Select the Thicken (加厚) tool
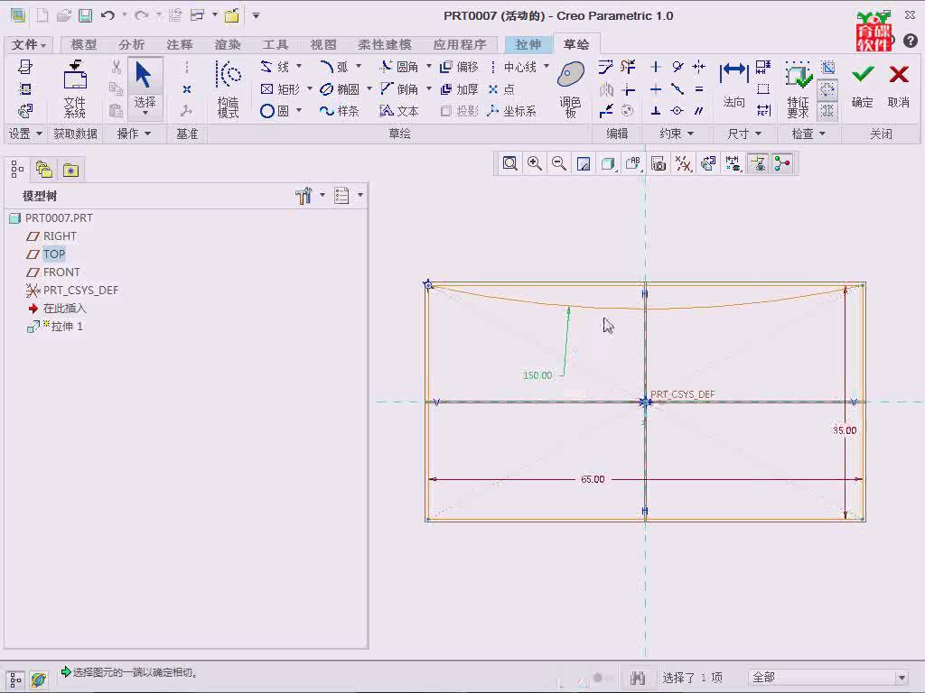 (x=460, y=89)
